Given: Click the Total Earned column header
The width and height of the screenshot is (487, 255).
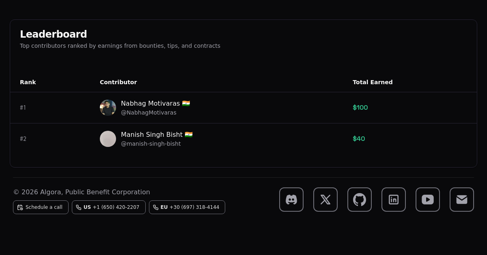Looking at the screenshot, I should (372, 82).
